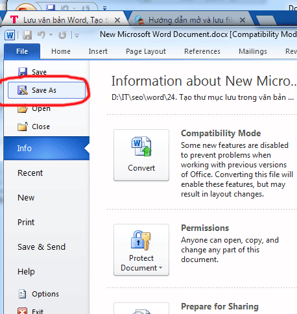
Task: Open the Protect Document dropdown button
Action: 141,250
